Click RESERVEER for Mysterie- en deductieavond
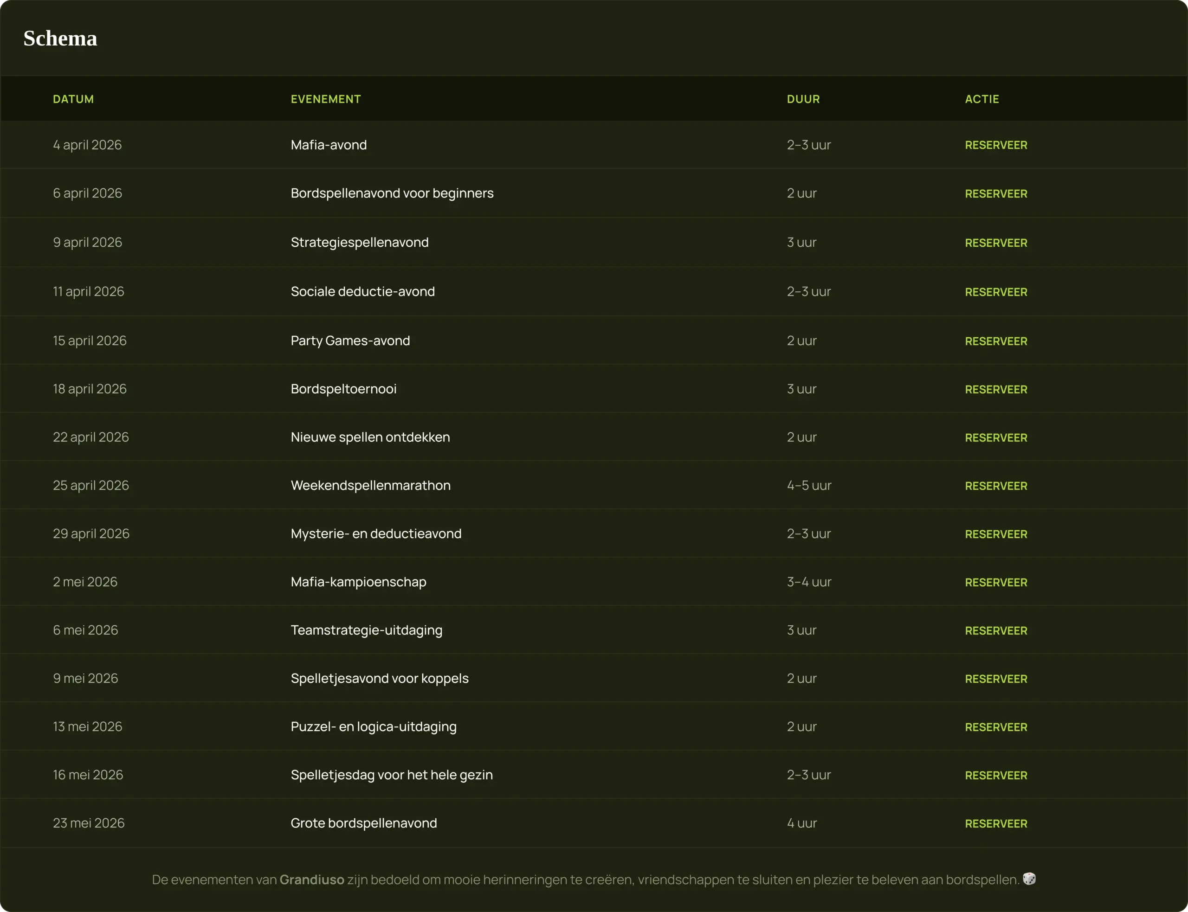This screenshot has height=912, width=1188. tap(996, 534)
